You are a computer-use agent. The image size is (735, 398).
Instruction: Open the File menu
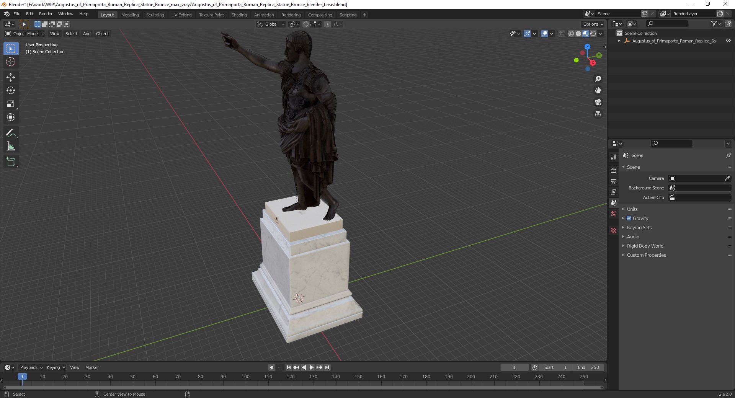pyautogui.click(x=17, y=14)
